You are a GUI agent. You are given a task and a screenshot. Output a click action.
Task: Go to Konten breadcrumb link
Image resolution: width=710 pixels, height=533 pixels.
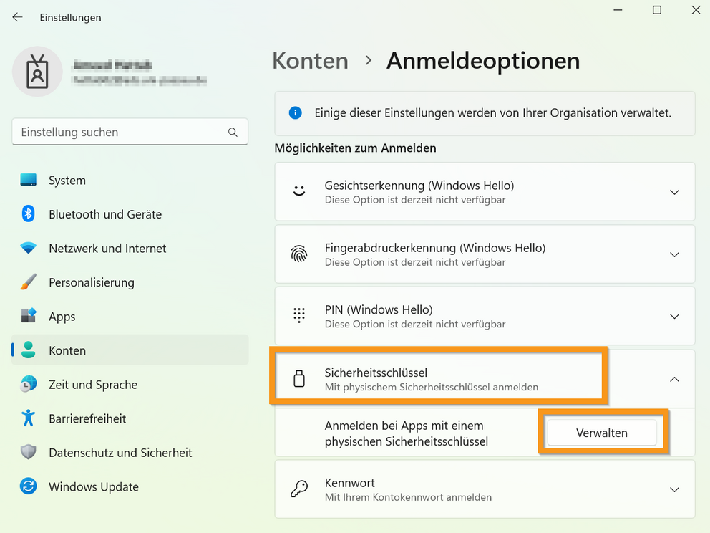[310, 61]
